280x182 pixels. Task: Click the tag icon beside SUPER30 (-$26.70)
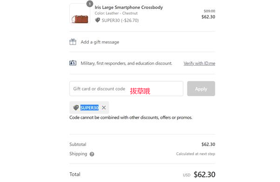(98, 20)
